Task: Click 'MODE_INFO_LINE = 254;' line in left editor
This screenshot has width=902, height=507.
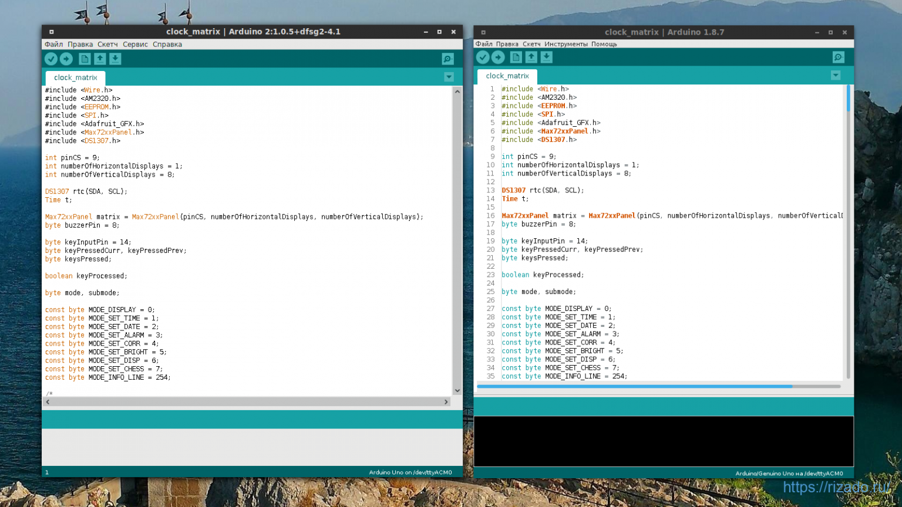Action: tap(108, 377)
